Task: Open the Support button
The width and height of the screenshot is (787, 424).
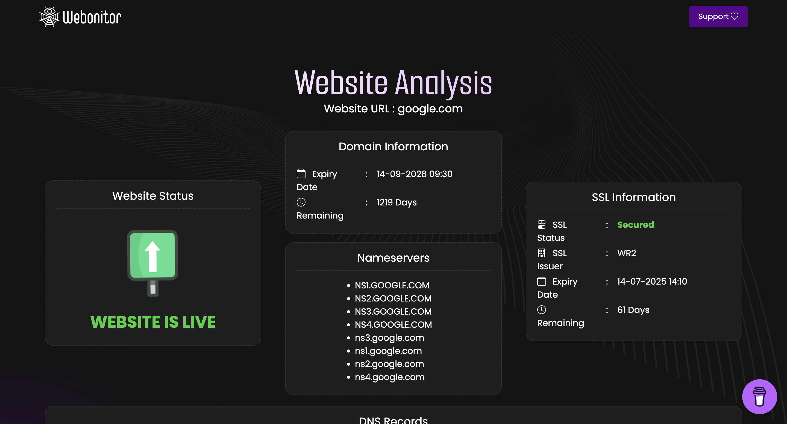Action: [718, 16]
